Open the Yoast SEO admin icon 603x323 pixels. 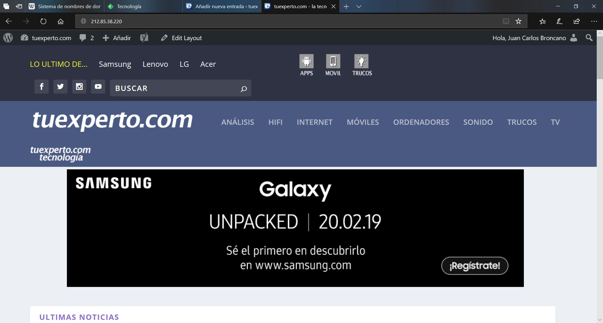(144, 38)
